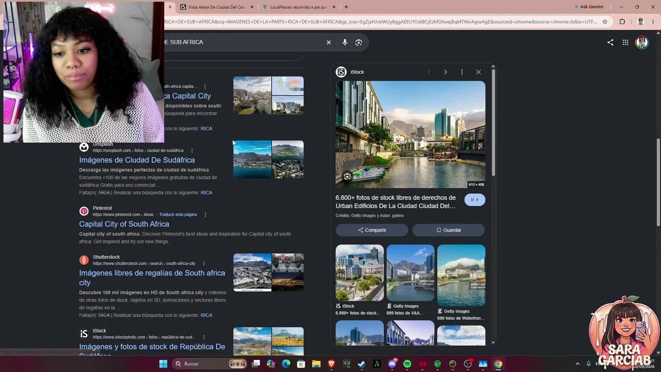661x372 pixels.
Task: Click the lens search icon on the preview image
Action: coord(347,177)
